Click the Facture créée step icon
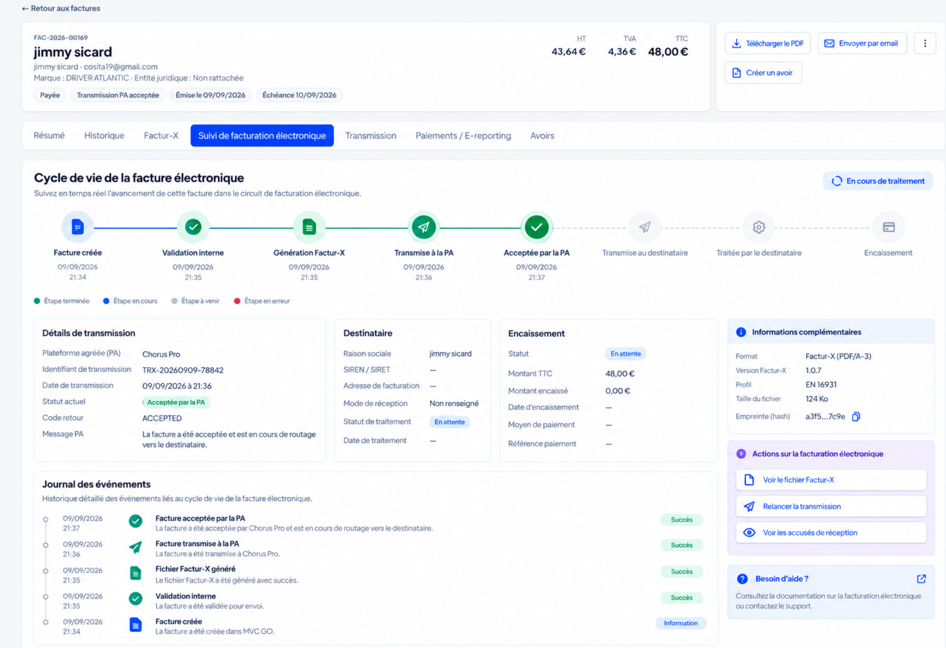This screenshot has height=648, width=946. (x=77, y=227)
